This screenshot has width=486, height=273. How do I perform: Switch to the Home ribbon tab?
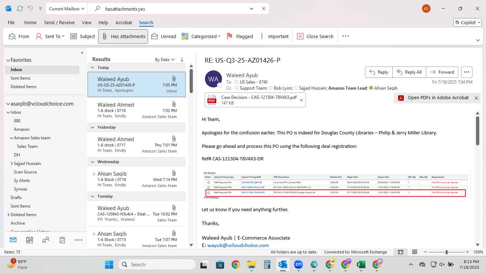(x=30, y=22)
